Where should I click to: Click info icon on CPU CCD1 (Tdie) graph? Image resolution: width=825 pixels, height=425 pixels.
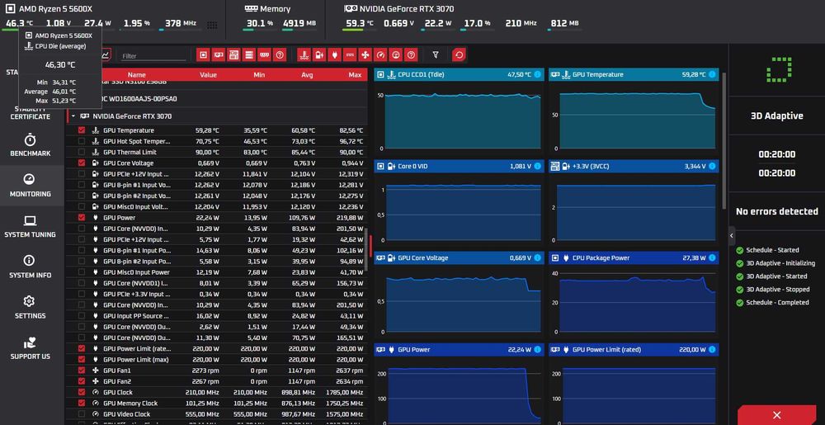(537, 75)
